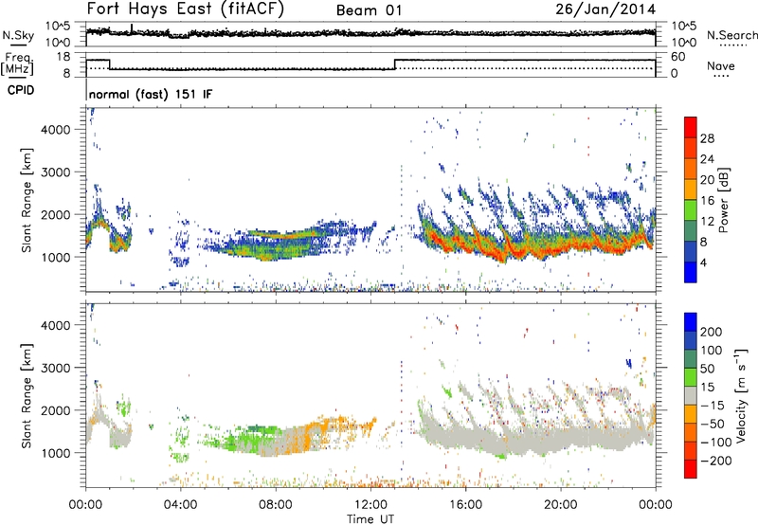Click the '2000' tick on velocity panel

tap(56, 410)
